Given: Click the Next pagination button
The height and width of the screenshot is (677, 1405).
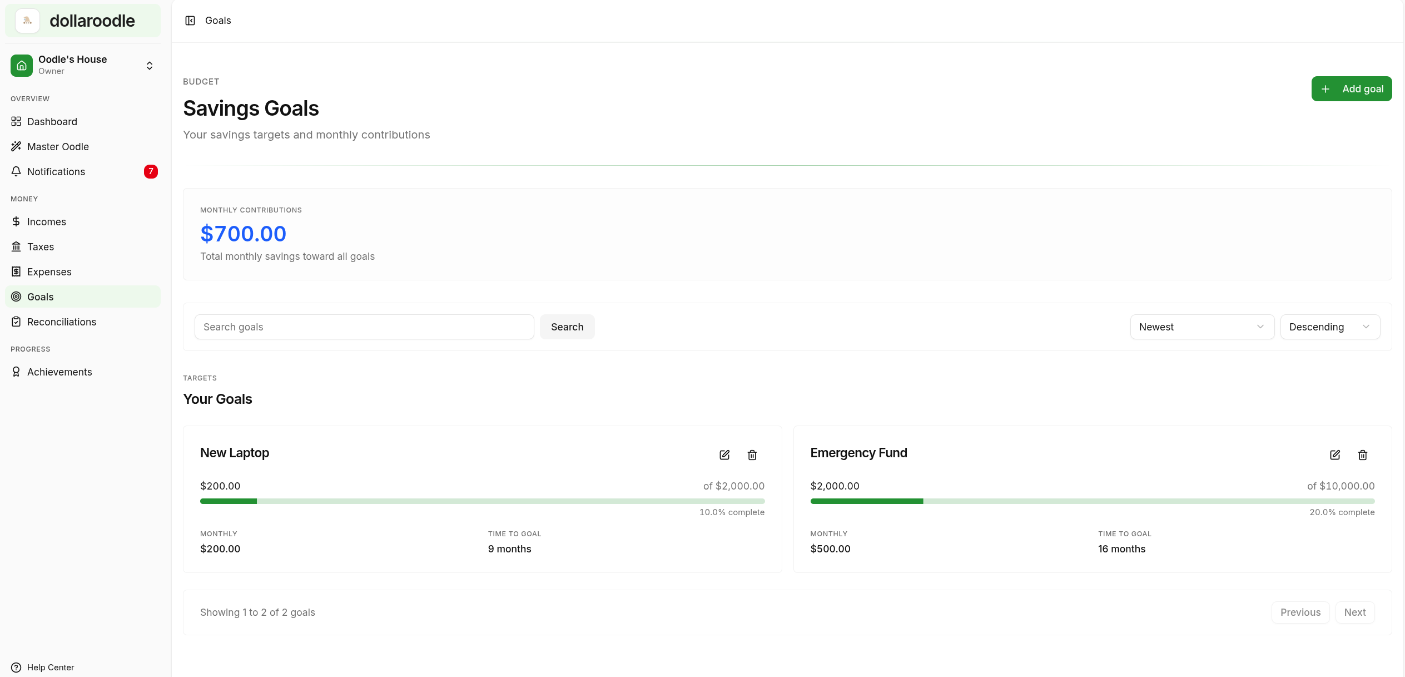Looking at the screenshot, I should 1354,612.
